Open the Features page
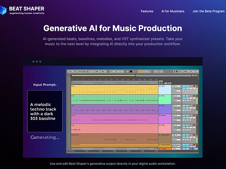The height and width of the screenshot is (169, 226). [x=147, y=11]
